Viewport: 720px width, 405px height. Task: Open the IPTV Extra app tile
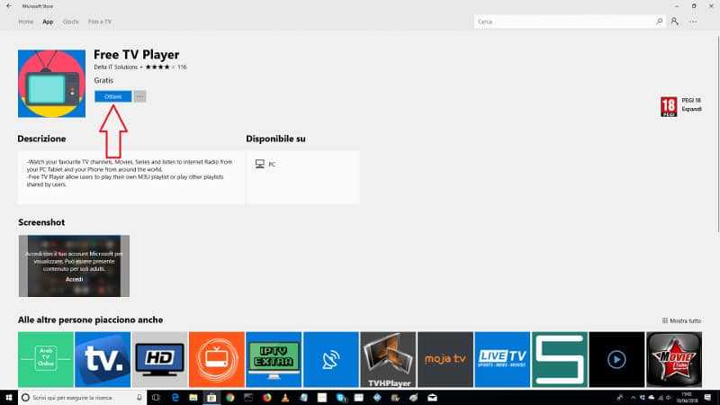point(274,359)
